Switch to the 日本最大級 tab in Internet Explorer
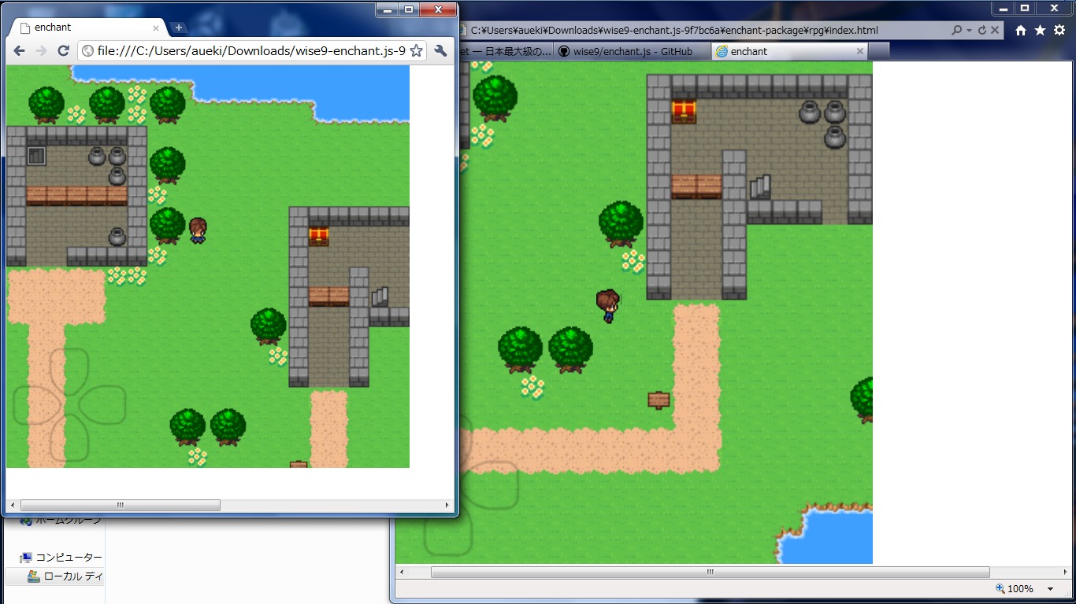Viewport: 1076px width, 604px height. [x=505, y=51]
